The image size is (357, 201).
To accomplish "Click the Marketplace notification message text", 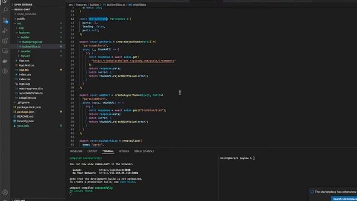I will [x=335, y=192].
